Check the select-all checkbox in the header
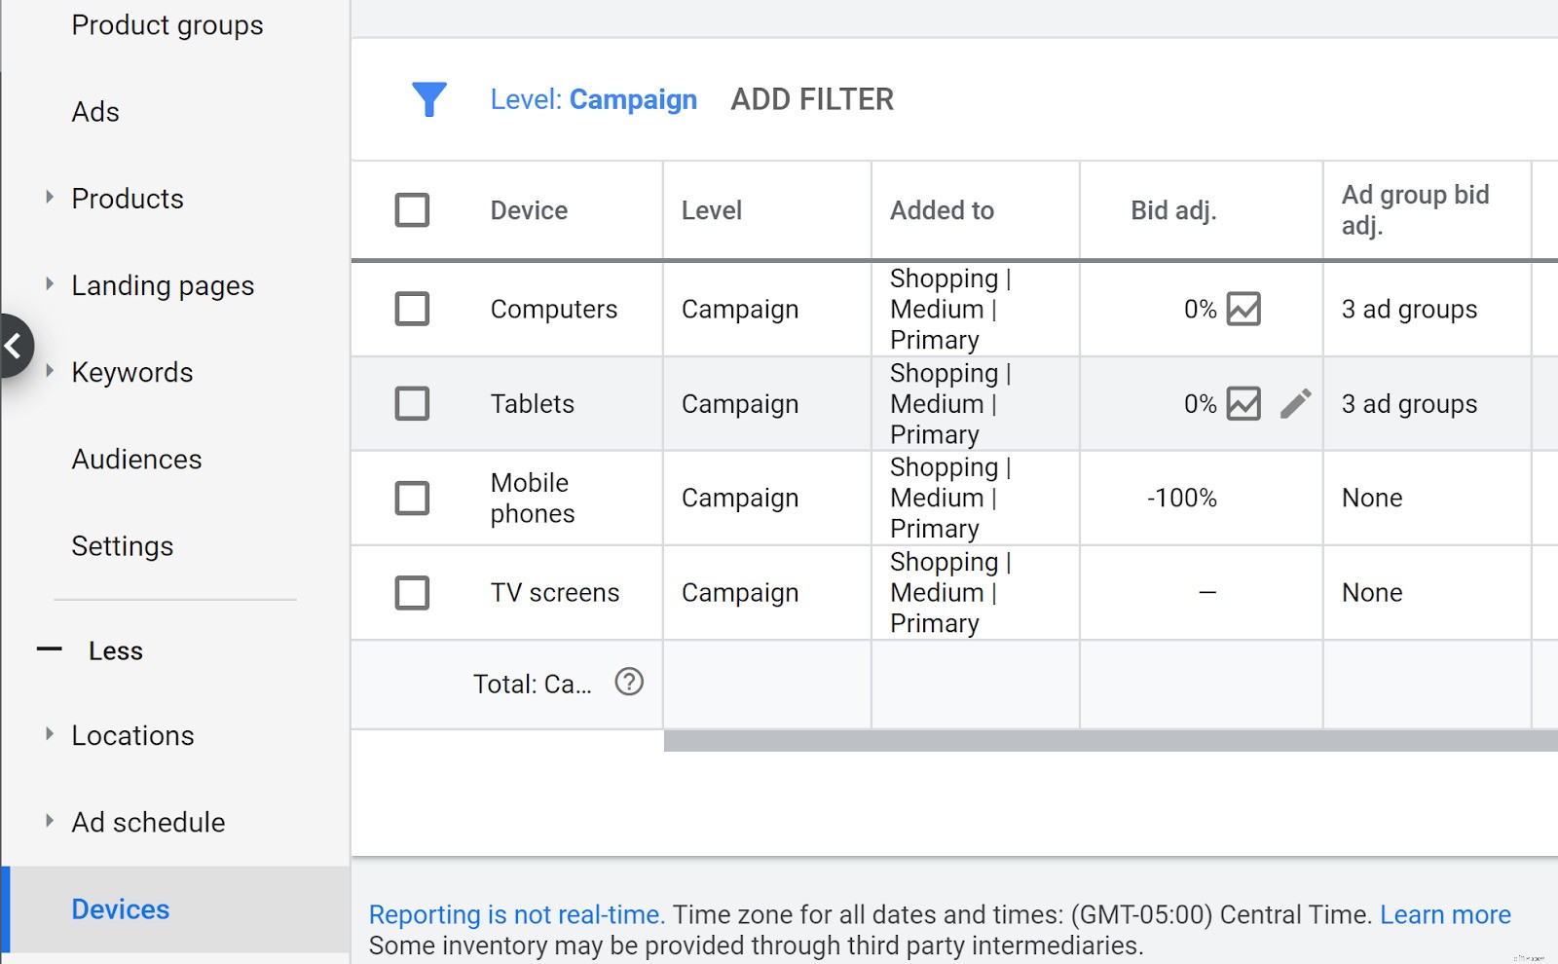 (x=412, y=209)
